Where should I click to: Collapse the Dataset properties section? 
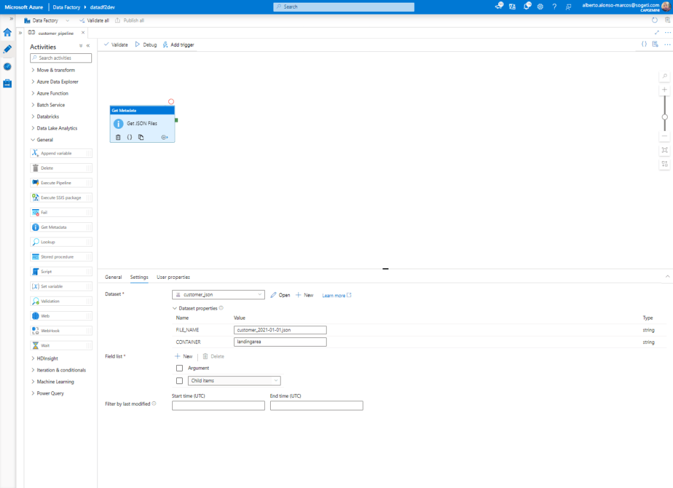pos(175,308)
